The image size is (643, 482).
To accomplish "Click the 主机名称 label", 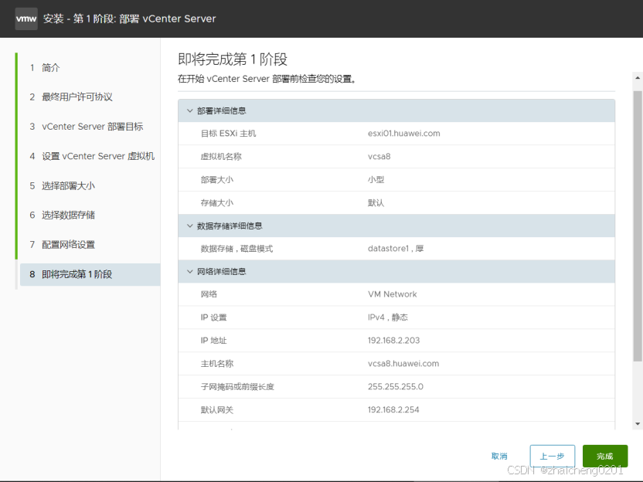I will 217,364.
